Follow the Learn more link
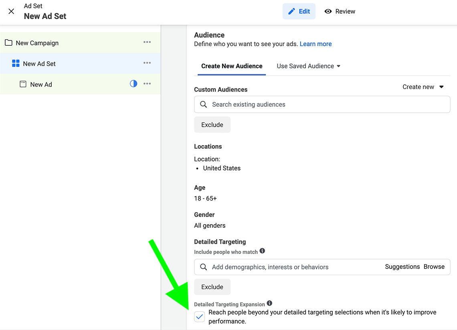This screenshot has height=330, width=457. [315, 44]
